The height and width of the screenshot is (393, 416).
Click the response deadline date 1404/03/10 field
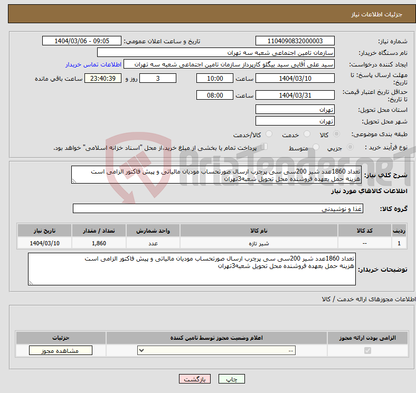[x=295, y=78]
